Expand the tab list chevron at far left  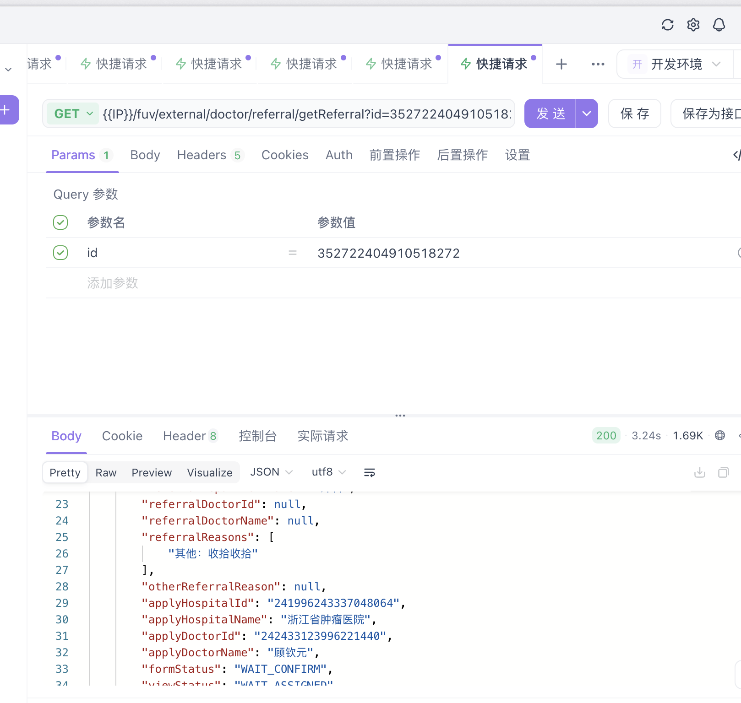point(8,70)
